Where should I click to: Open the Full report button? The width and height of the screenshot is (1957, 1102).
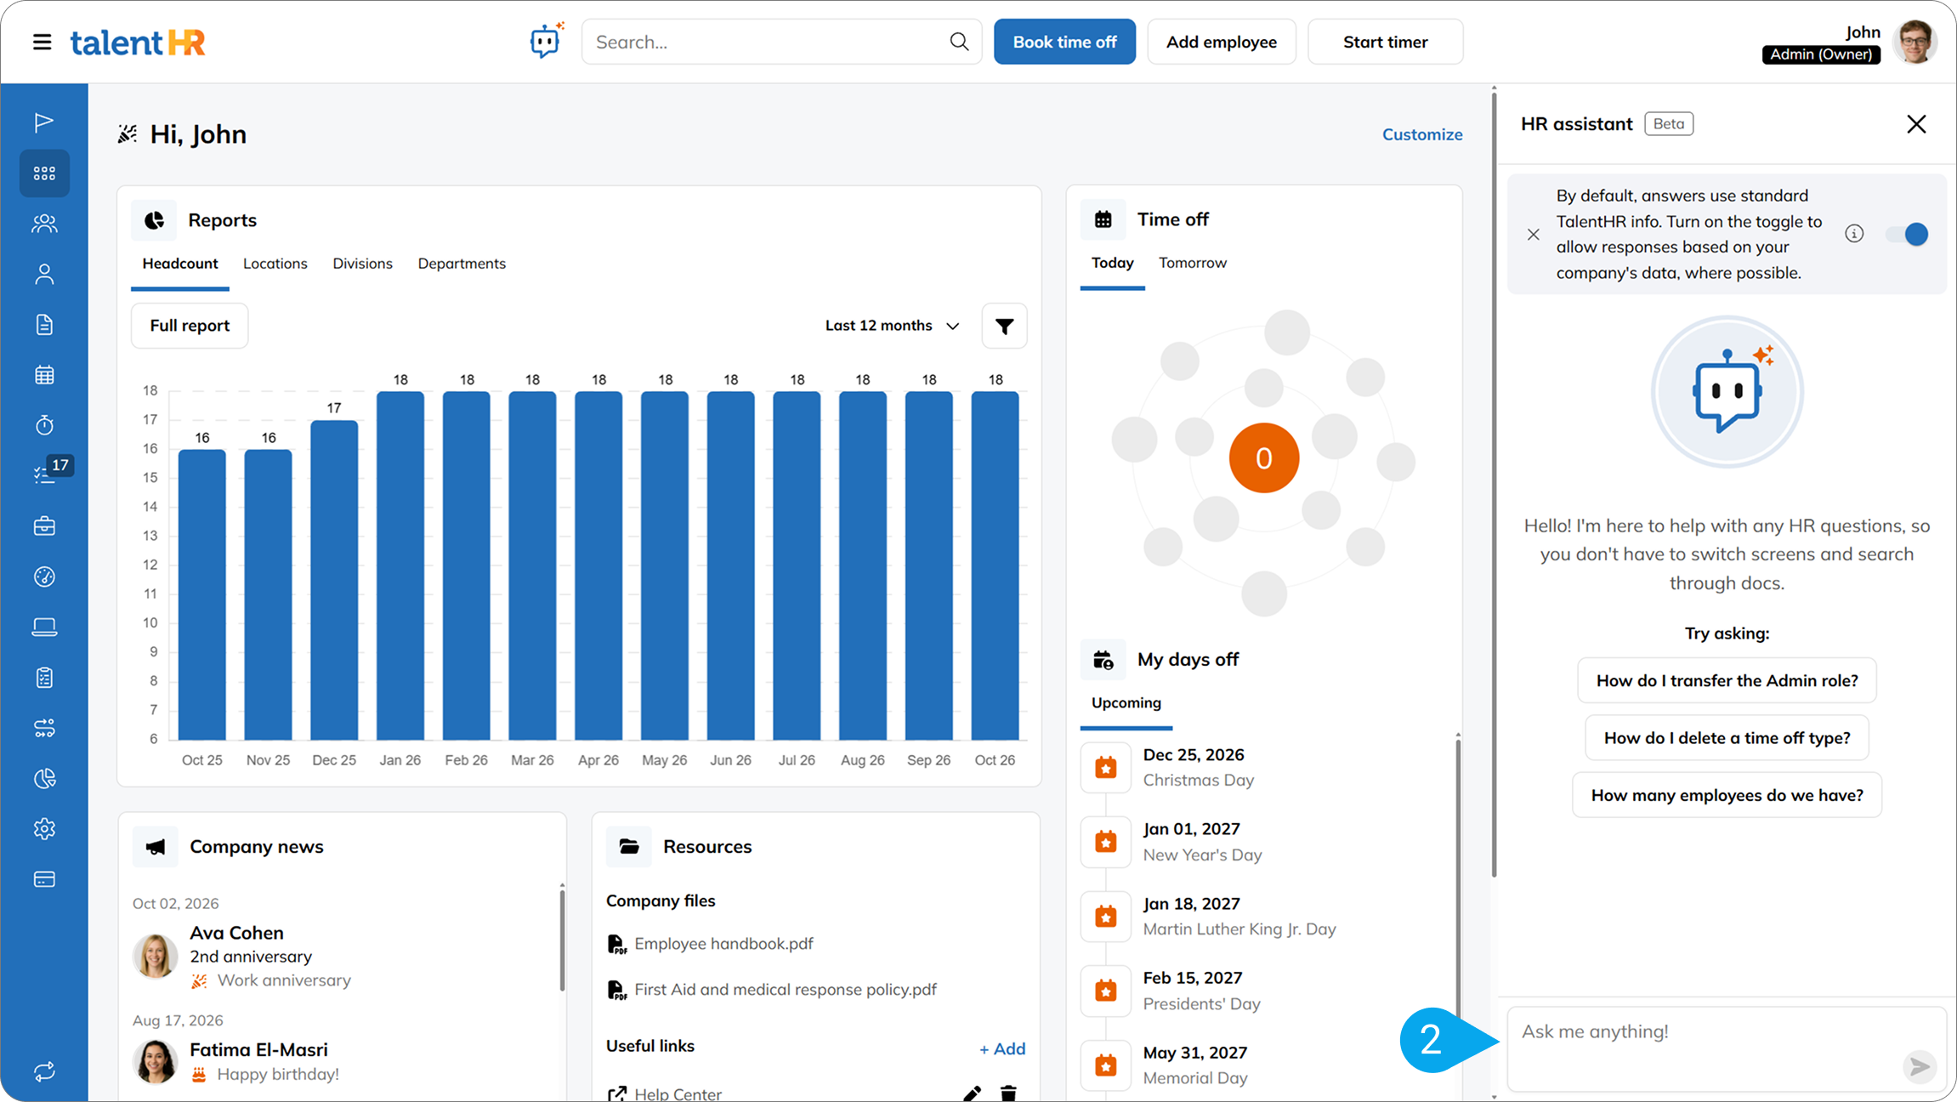point(190,326)
